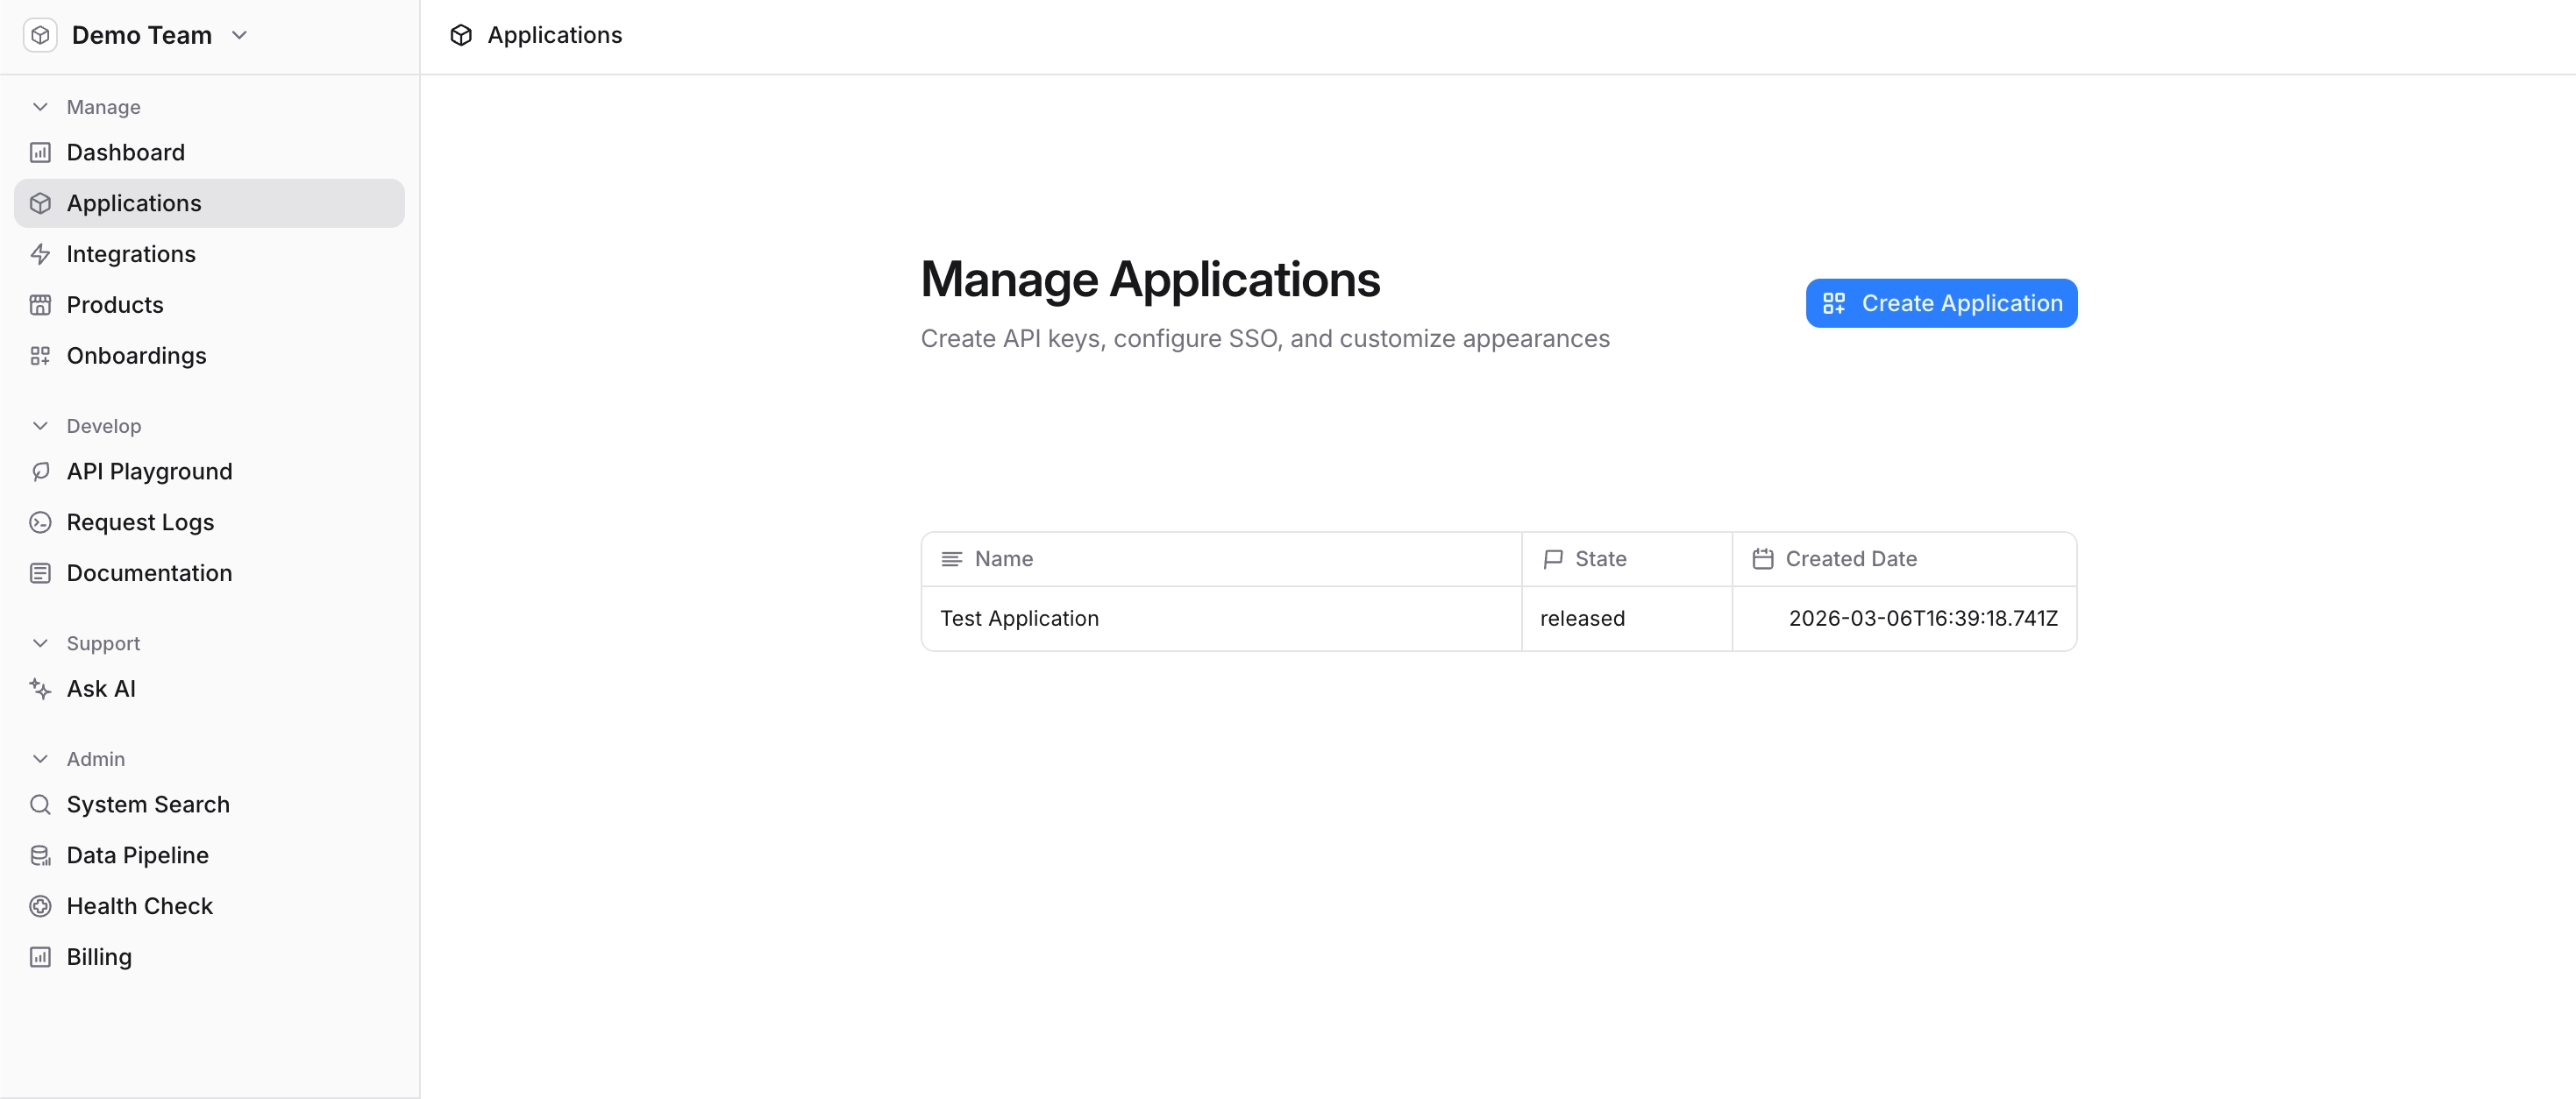2576x1099 pixels.
Task: Open Ask AI
Action: [x=209, y=689]
